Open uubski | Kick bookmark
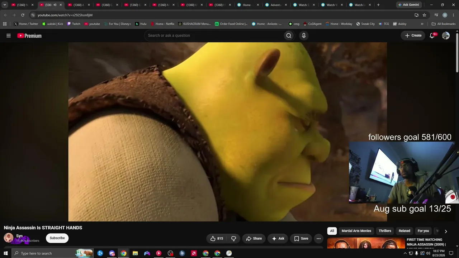 pyautogui.click(x=52, y=24)
